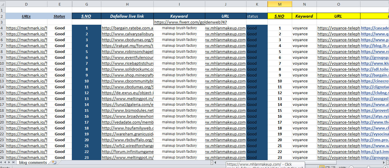Insert a new worksheet via tab icon

[54, 162]
